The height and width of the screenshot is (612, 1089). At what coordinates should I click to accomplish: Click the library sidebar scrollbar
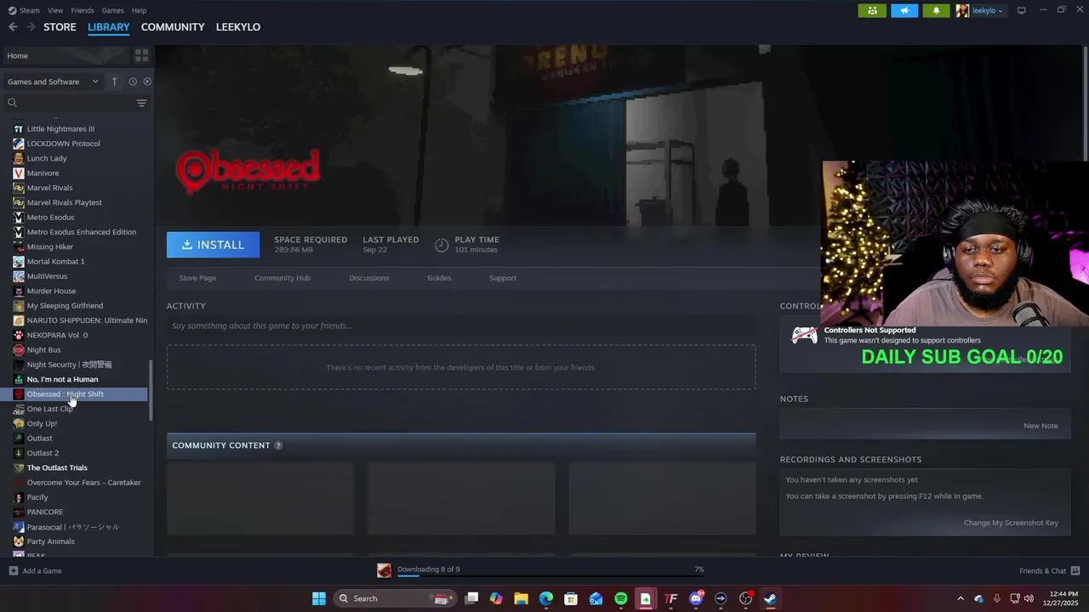(151, 389)
